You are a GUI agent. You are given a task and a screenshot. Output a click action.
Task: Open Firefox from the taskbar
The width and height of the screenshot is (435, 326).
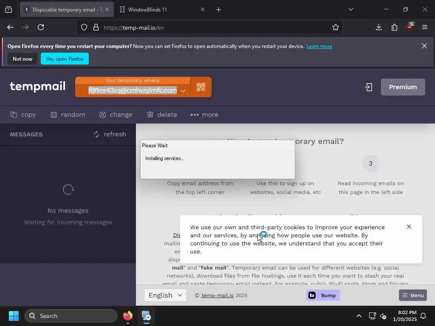point(128,316)
